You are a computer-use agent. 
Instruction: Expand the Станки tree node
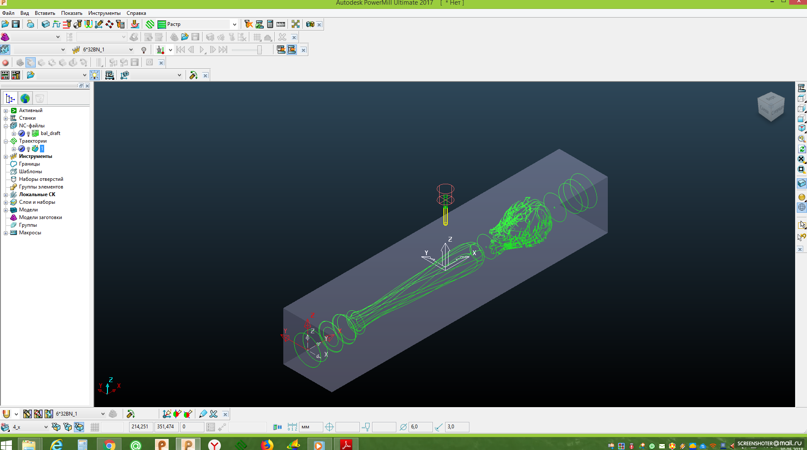click(6, 118)
